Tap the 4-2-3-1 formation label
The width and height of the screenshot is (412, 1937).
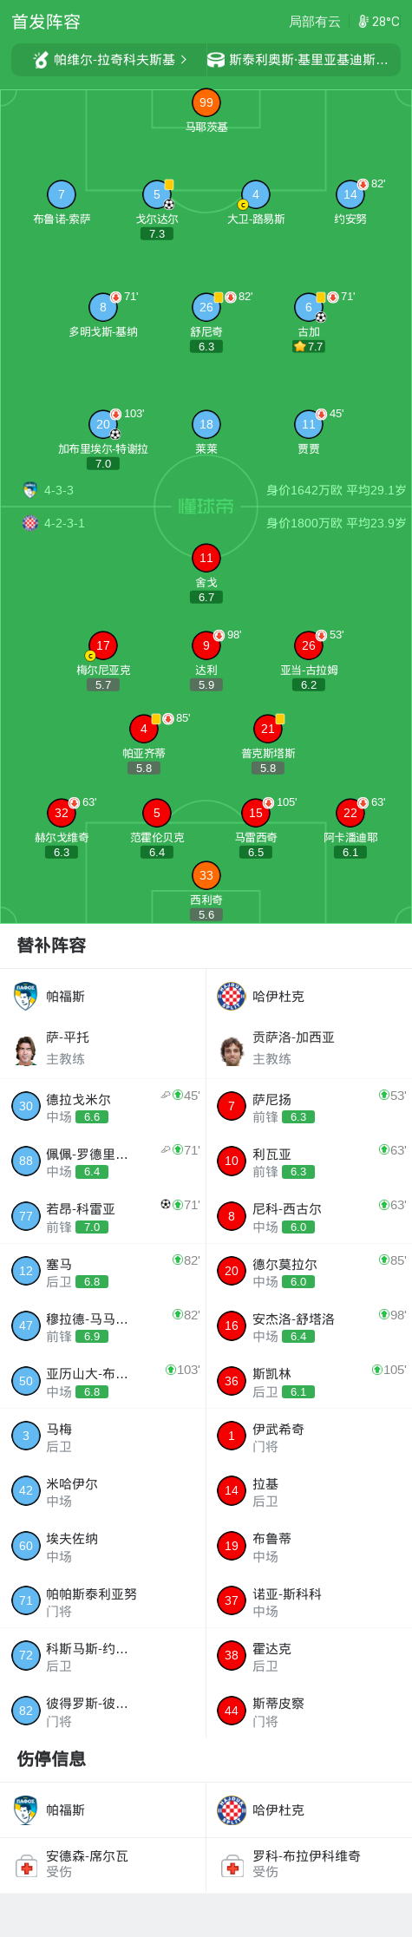pos(64,523)
